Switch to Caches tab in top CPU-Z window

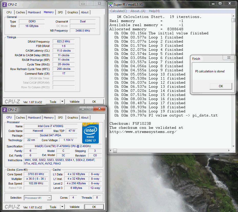tap(20, 12)
